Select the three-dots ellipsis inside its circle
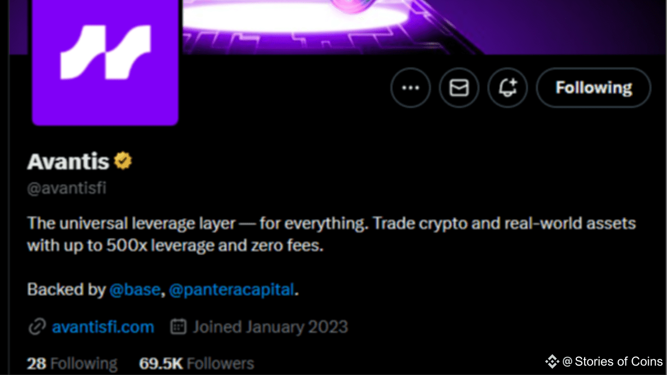The image size is (667, 375). pyautogui.click(x=411, y=87)
